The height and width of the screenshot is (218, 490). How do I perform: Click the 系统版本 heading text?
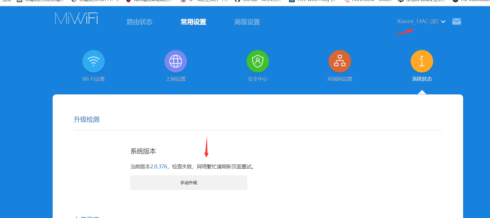coord(143,151)
